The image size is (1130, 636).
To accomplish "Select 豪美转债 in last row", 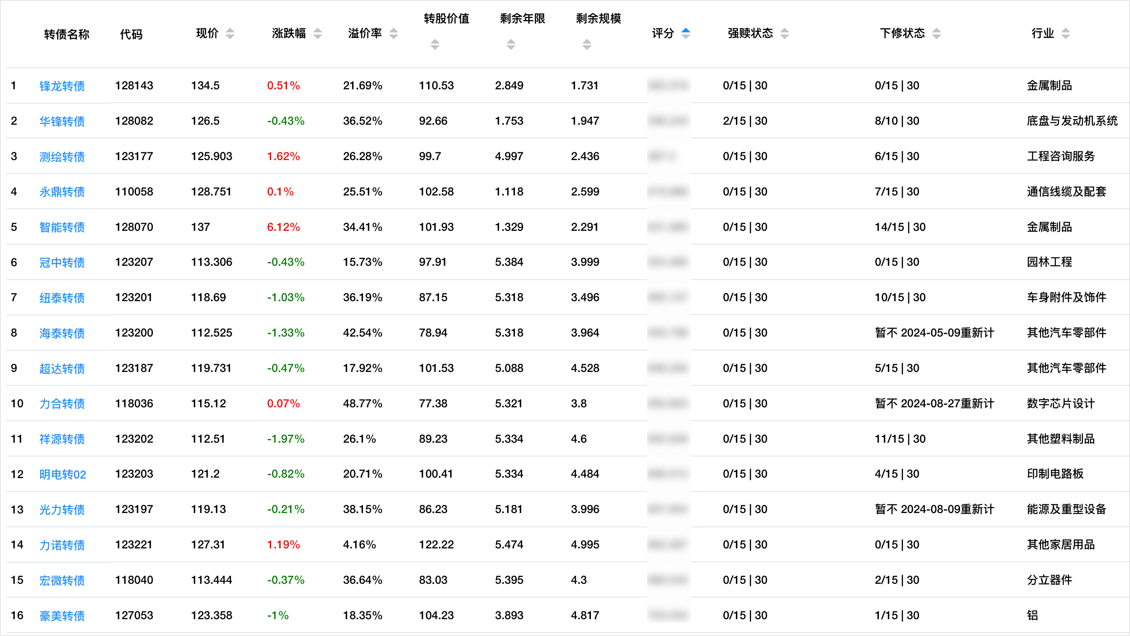I will click(x=62, y=616).
